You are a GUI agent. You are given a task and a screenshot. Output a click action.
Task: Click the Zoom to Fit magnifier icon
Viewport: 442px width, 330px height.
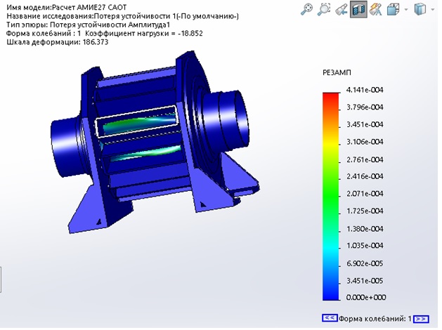(307, 9)
